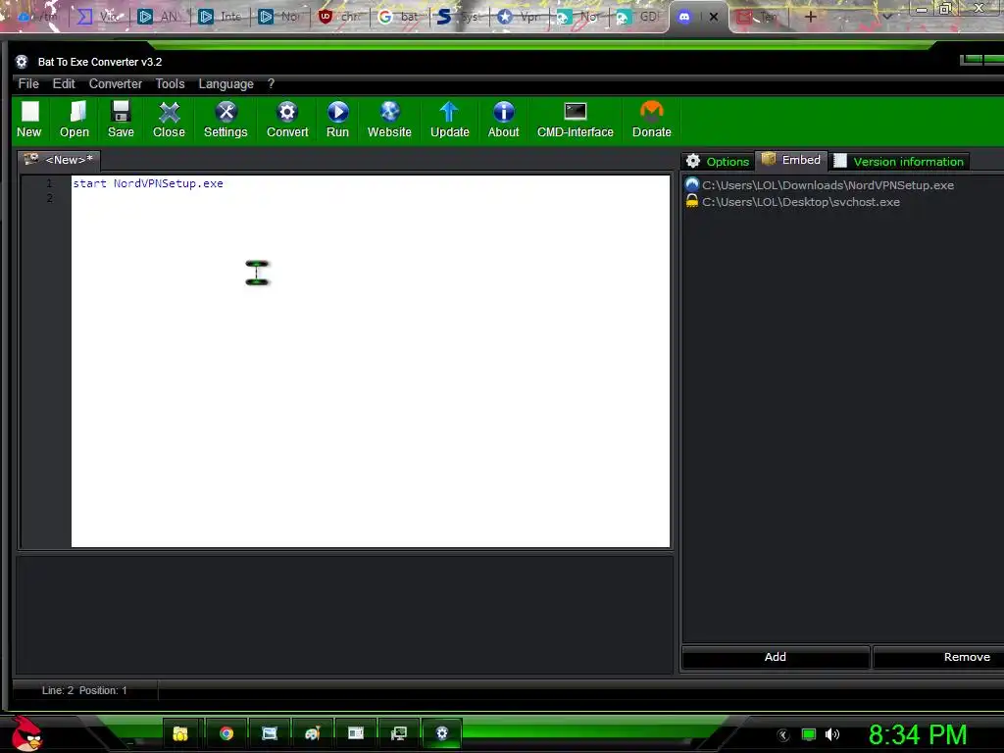This screenshot has width=1004, height=753.
Task: Select the <New>* document tab
Action: tap(59, 160)
